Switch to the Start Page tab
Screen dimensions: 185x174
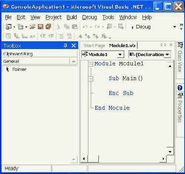click(94, 46)
